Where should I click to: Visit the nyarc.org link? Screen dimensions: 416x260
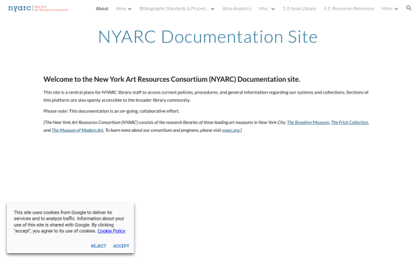point(231,130)
